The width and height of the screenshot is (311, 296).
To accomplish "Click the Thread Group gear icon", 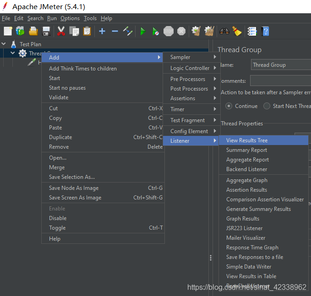I will tap(22, 53).
